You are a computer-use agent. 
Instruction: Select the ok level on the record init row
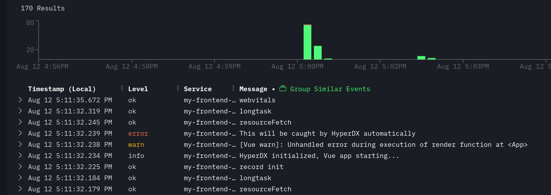point(132,167)
